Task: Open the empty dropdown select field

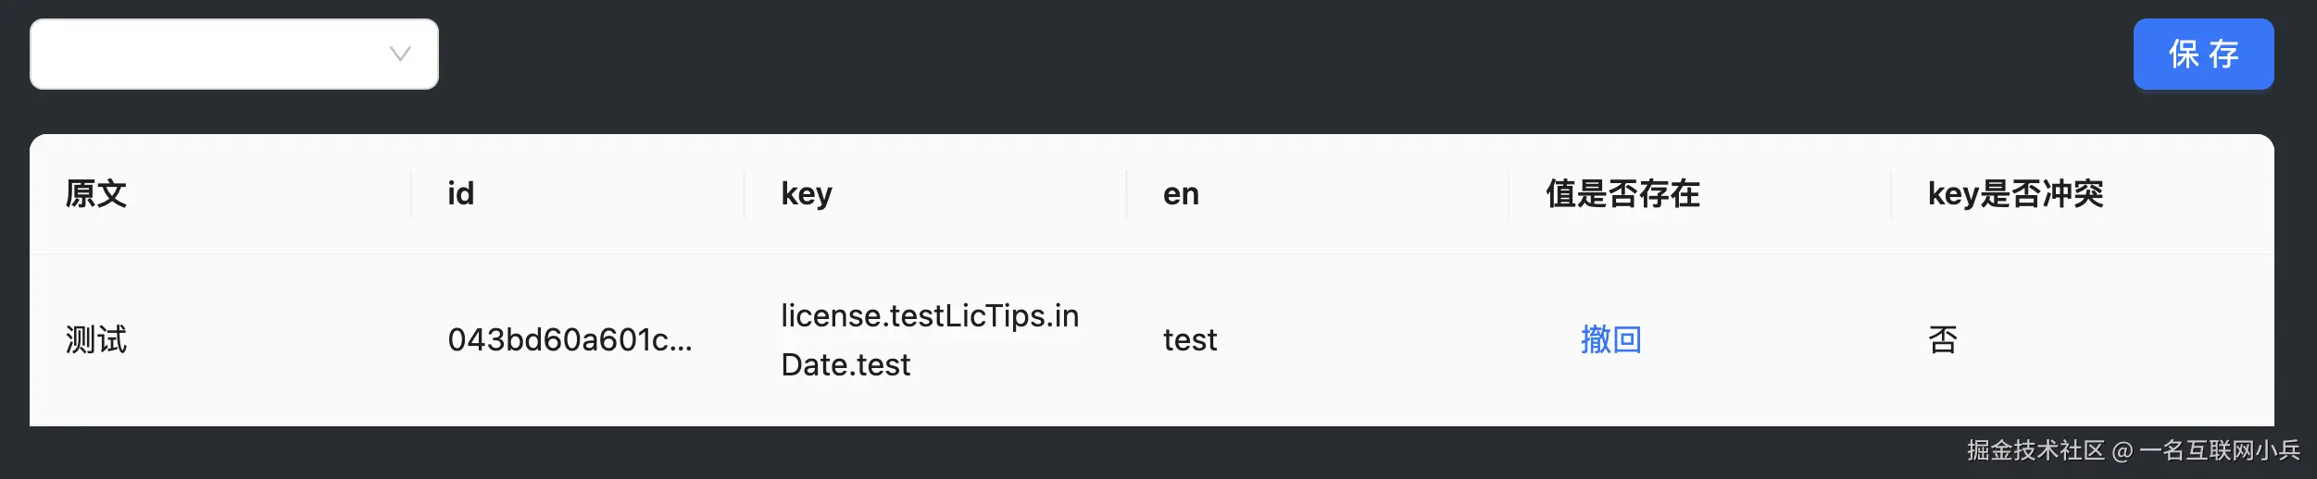Action: [x=213, y=54]
